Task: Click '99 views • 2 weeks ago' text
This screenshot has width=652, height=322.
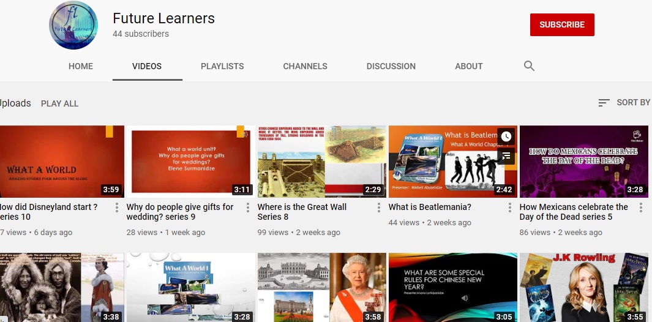Action: [x=299, y=232]
